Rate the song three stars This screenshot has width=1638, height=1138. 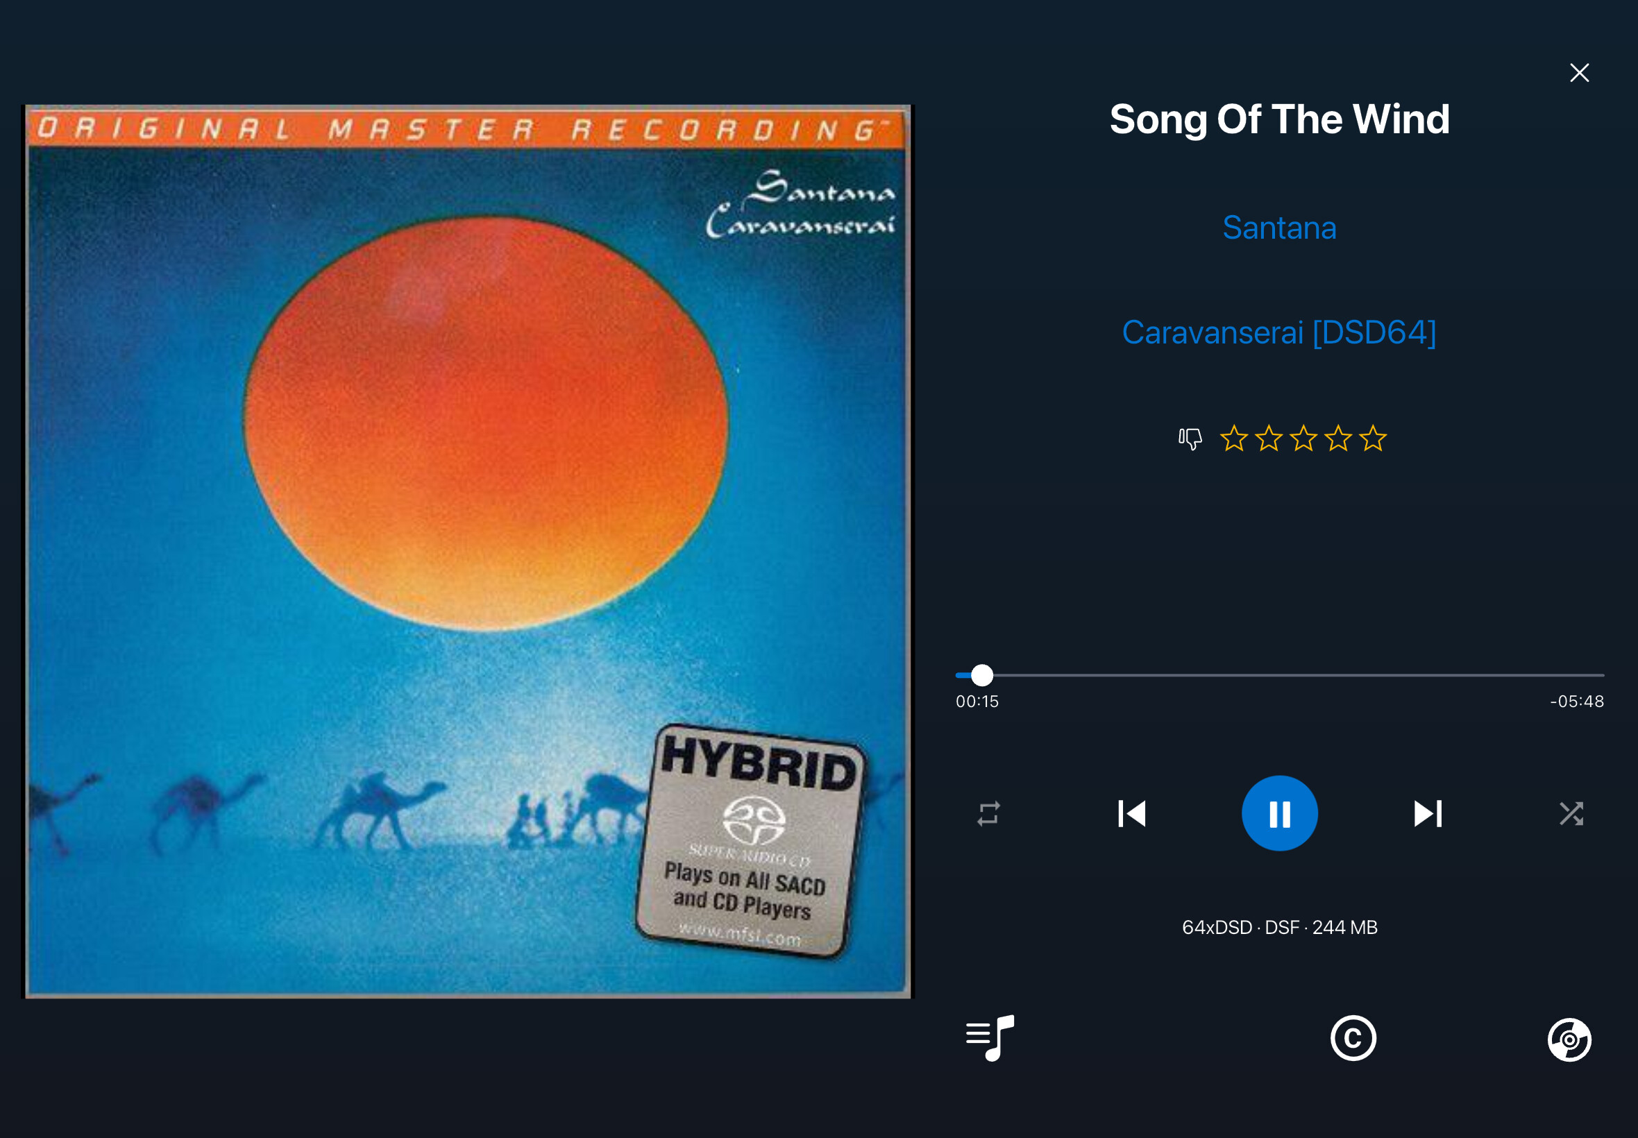tap(1303, 438)
